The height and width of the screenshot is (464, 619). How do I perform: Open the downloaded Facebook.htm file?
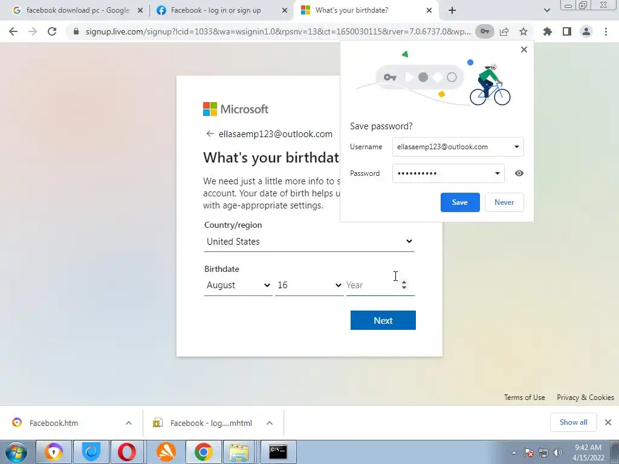[54, 423]
